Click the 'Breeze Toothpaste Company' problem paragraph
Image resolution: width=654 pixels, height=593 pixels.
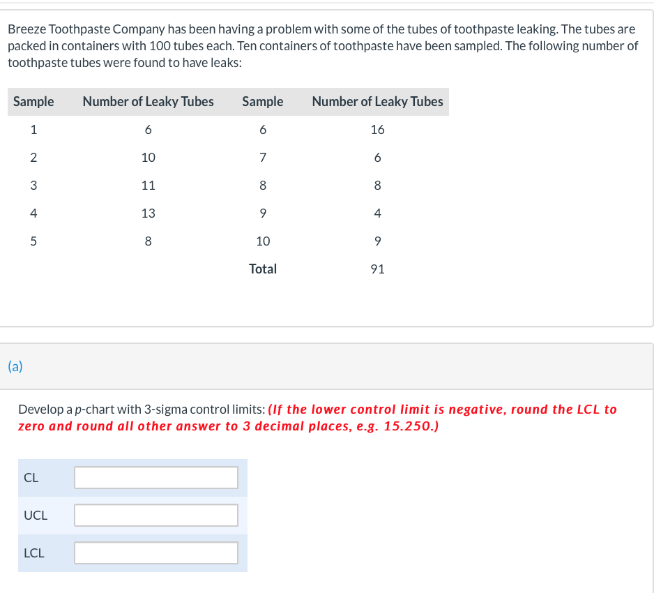pyautogui.click(x=323, y=46)
